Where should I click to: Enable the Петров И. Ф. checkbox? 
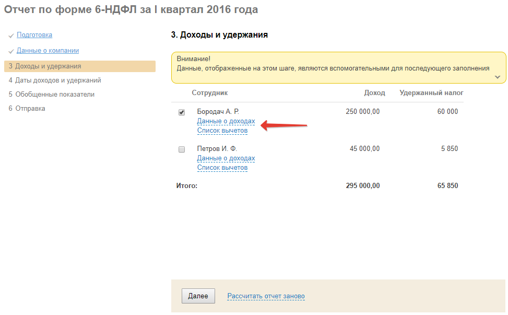[182, 149]
